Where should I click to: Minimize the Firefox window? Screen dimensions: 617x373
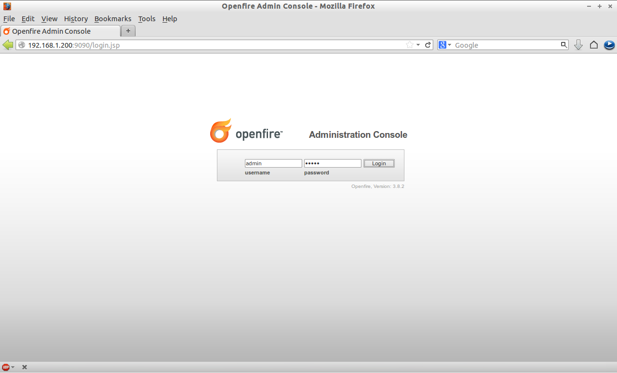(x=590, y=6)
